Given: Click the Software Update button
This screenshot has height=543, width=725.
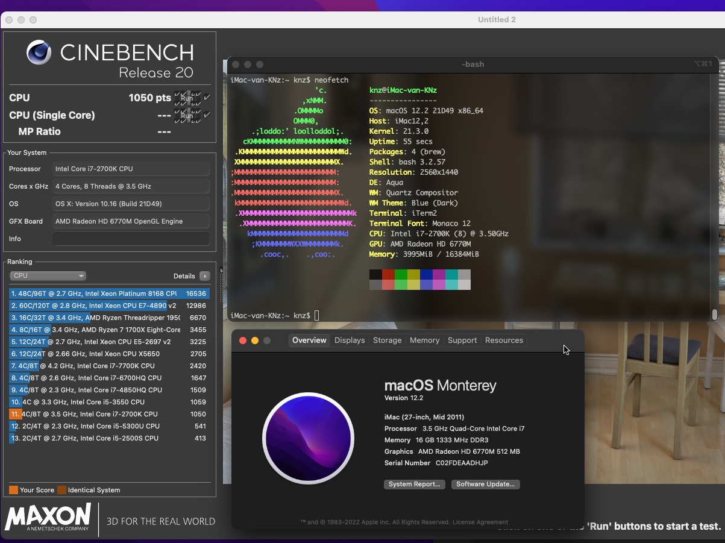Looking at the screenshot, I should [485, 485].
